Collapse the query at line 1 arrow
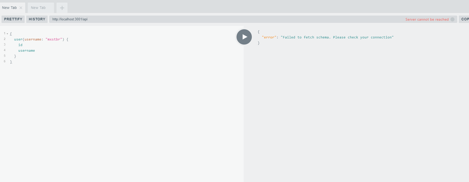This screenshot has height=182, width=469. pyautogui.click(x=7, y=34)
